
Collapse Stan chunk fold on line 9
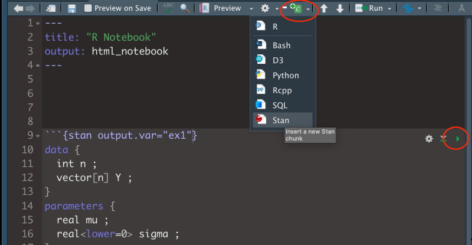38,136
